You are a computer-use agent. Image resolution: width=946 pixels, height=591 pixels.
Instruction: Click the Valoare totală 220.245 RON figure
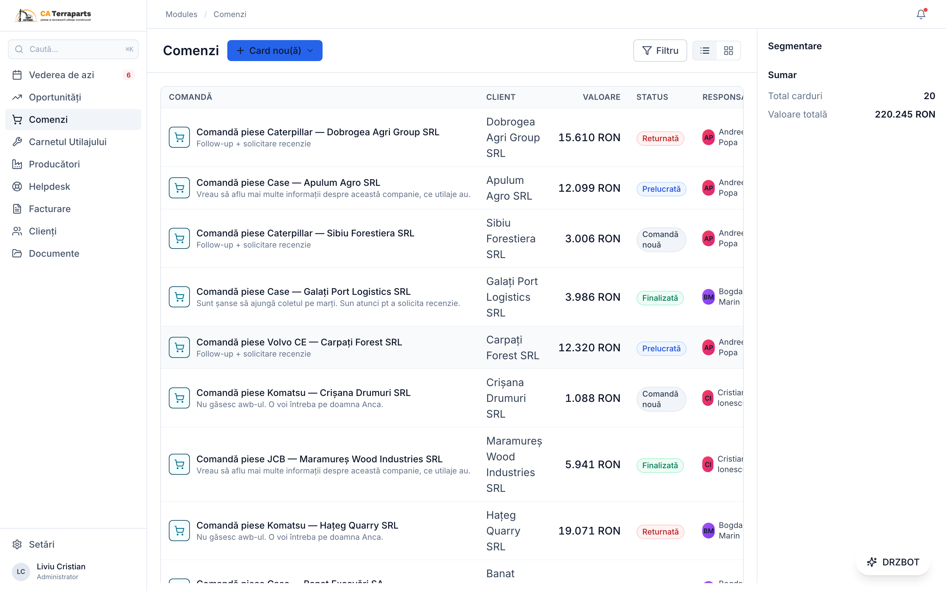[x=905, y=114]
